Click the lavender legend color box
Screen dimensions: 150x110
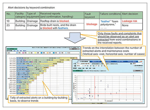click(60, 53)
